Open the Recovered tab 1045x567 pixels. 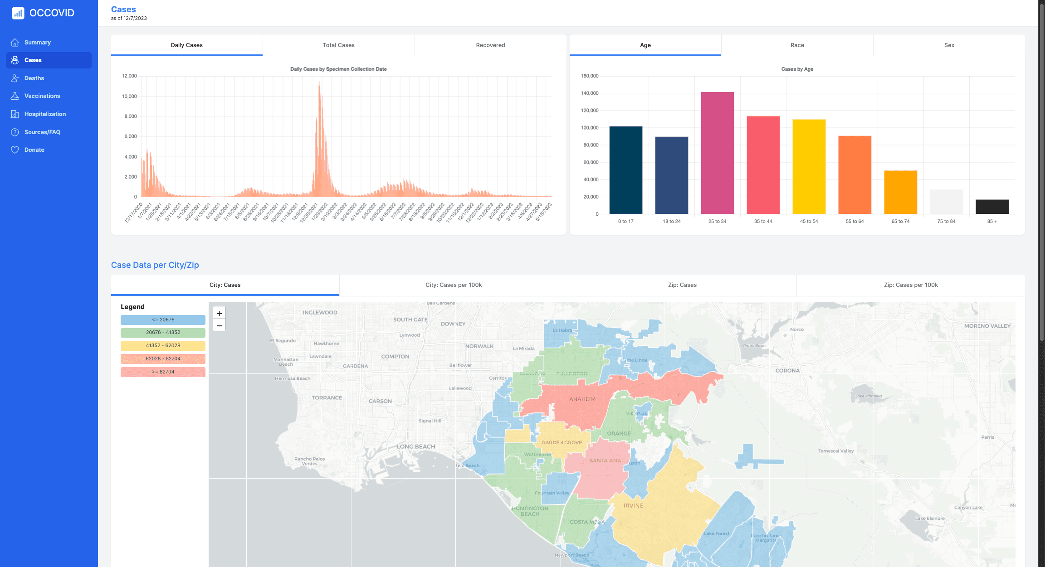pyautogui.click(x=490, y=45)
